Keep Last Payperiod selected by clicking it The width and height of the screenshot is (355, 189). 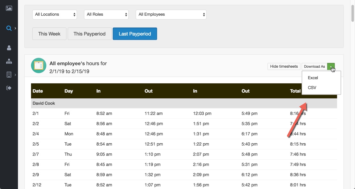(x=135, y=34)
